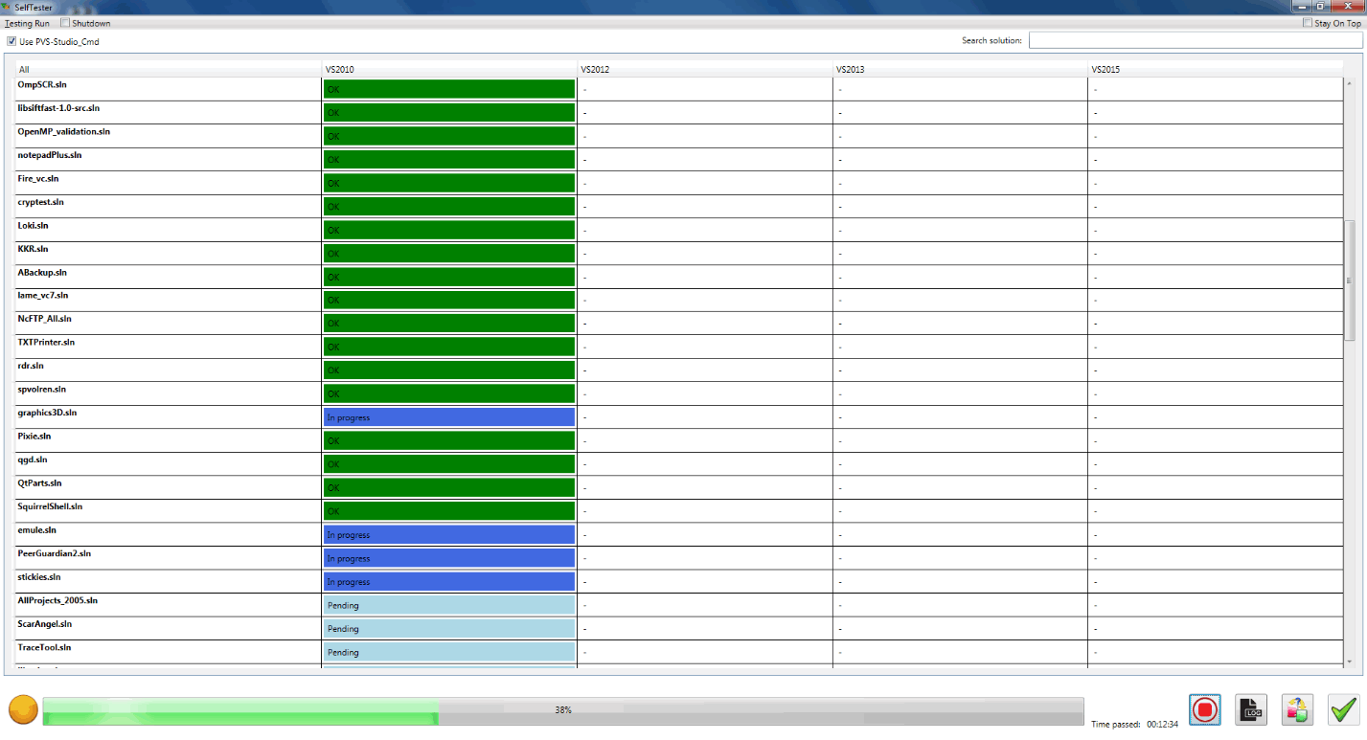Click the green OK status for OmpSCR.sln
The width and height of the screenshot is (1367, 740).
[449, 89]
